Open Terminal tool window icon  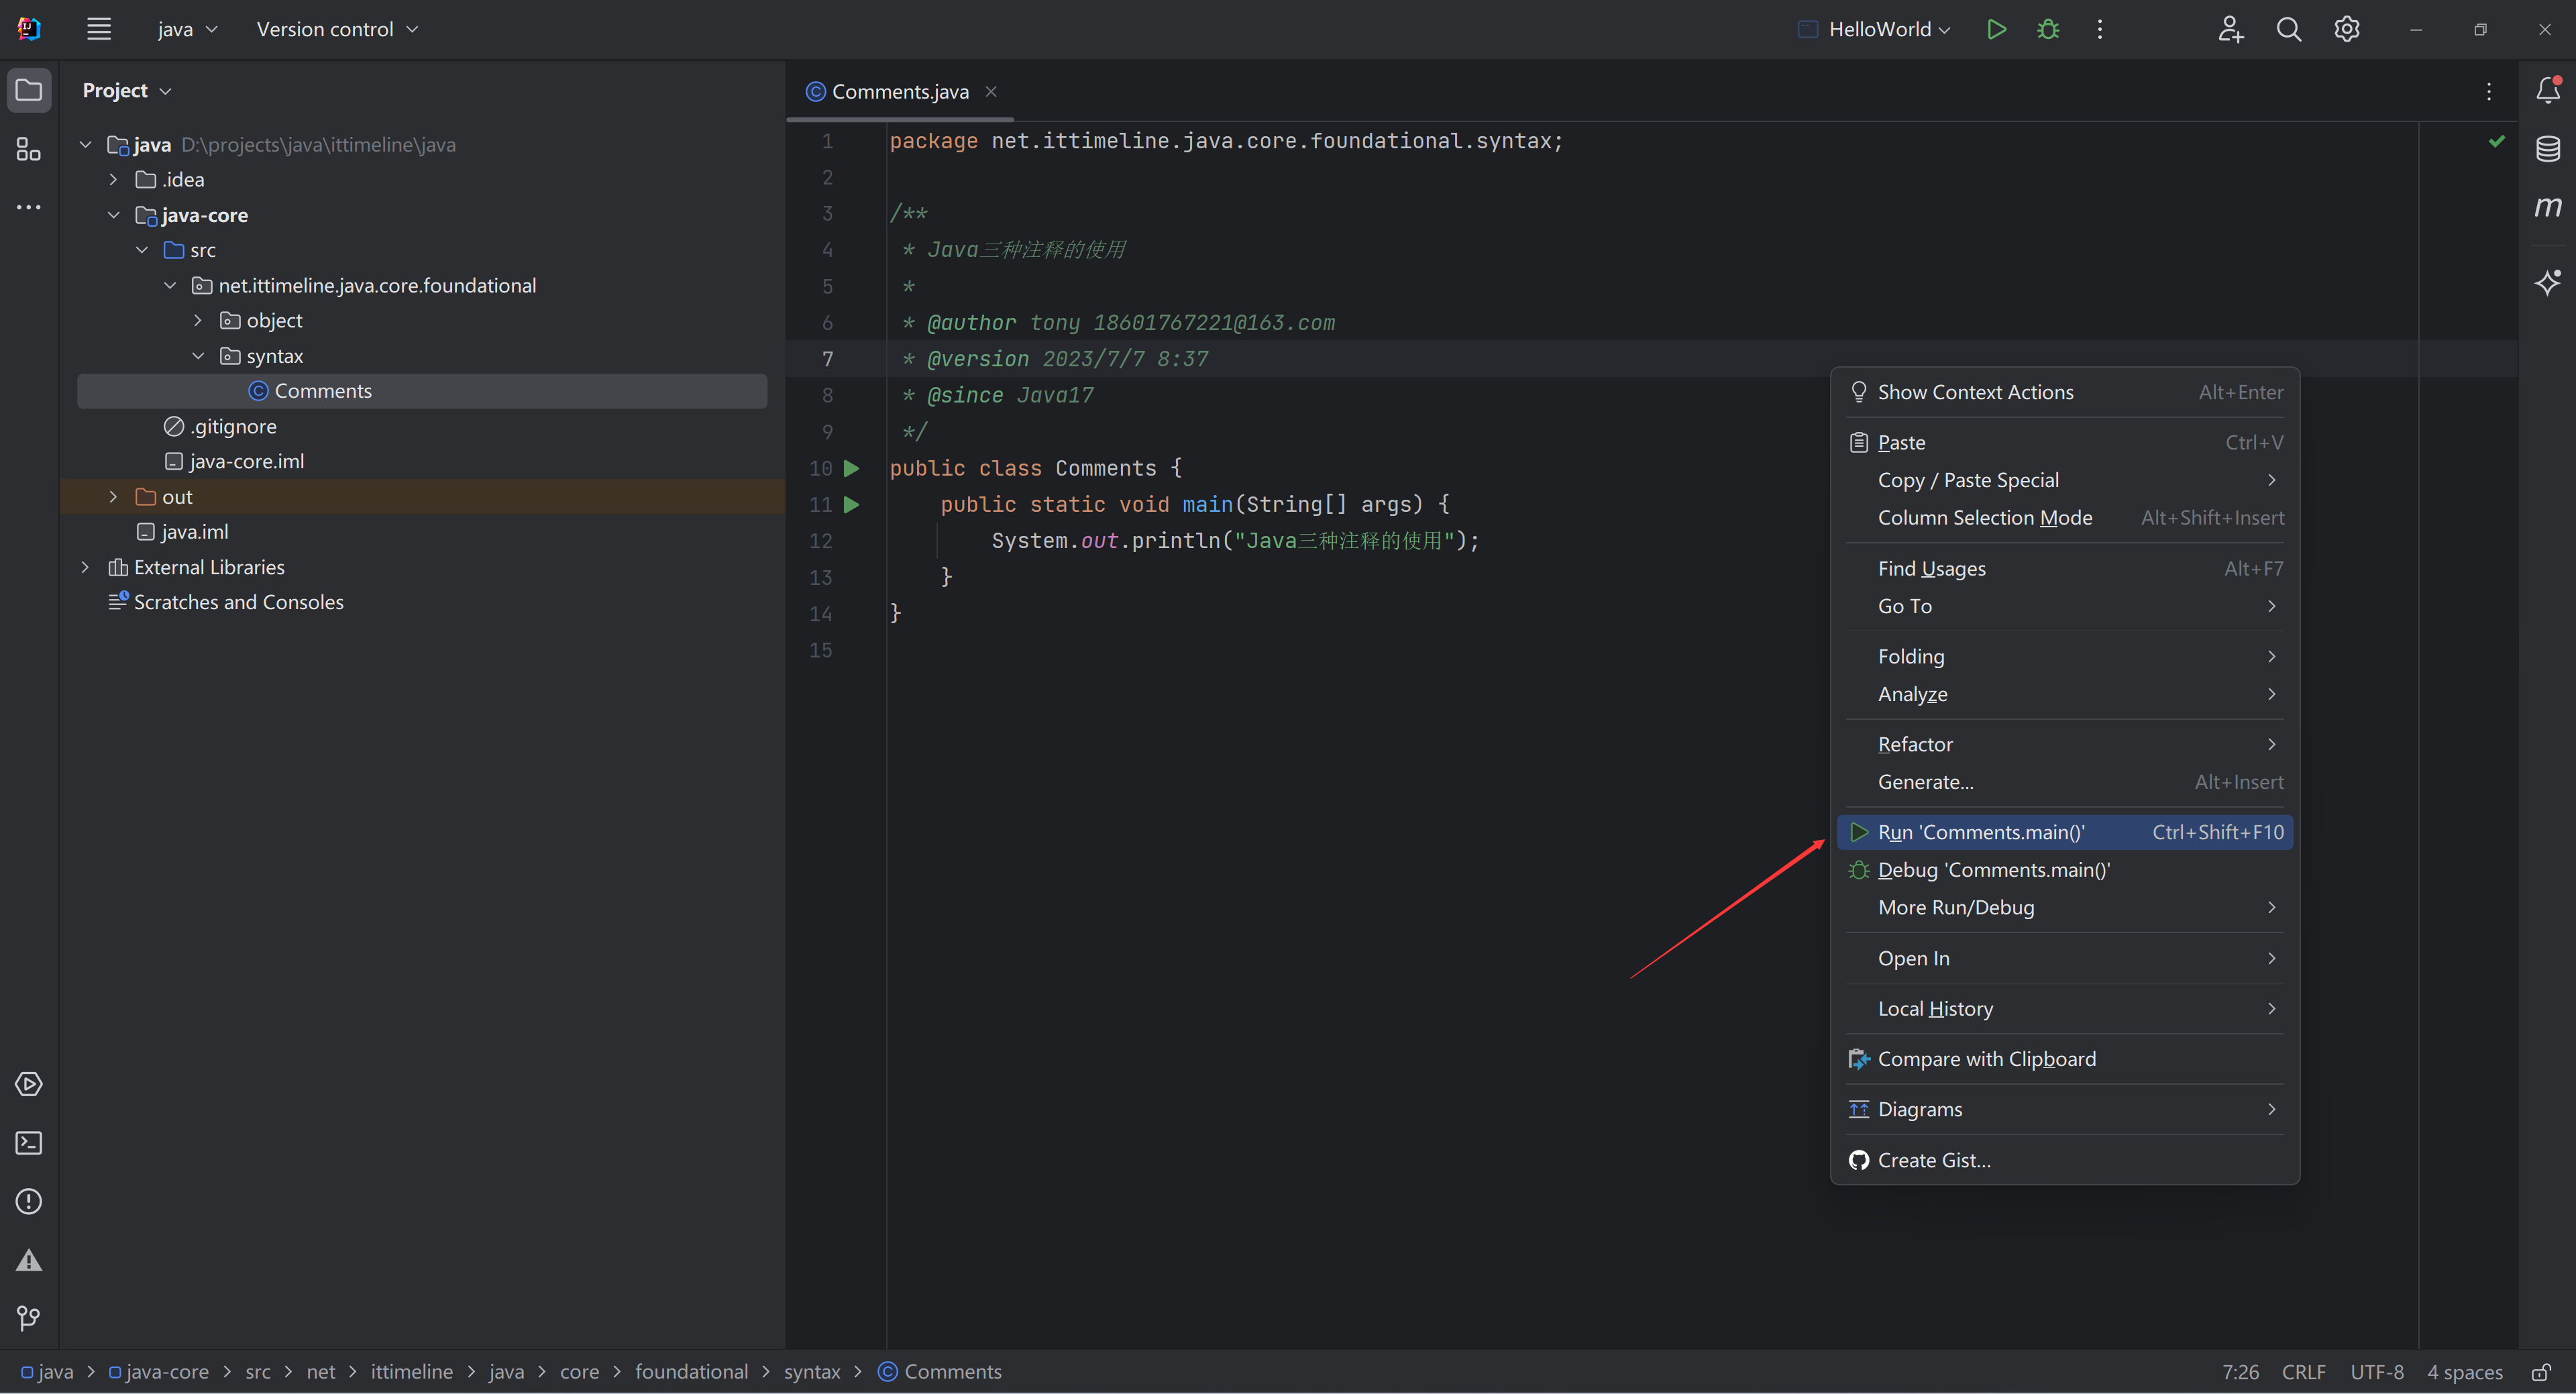coord(29,1143)
